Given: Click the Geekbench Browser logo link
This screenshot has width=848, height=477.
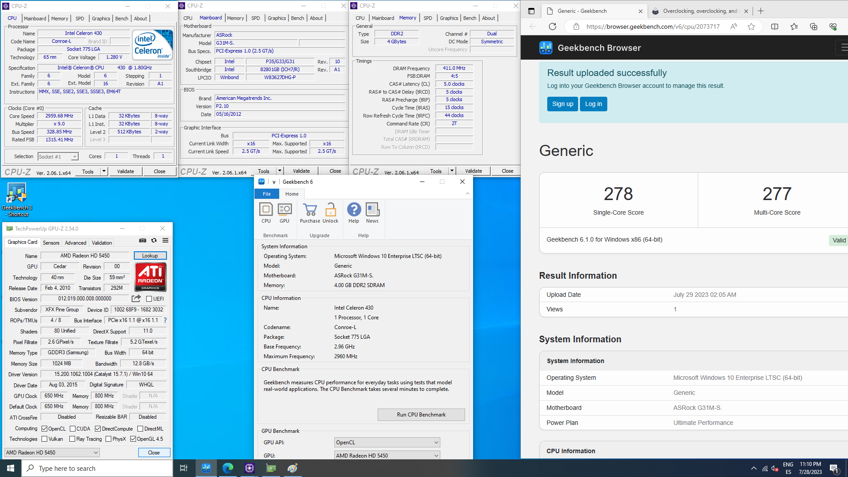Looking at the screenshot, I should (590, 48).
